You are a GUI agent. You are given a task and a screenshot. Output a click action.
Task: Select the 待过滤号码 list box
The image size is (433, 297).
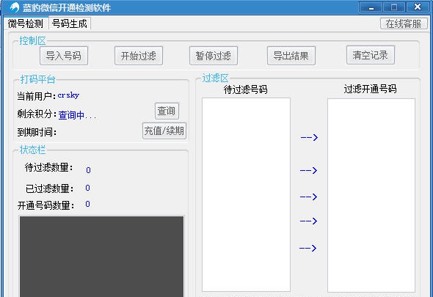click(246, 194)
